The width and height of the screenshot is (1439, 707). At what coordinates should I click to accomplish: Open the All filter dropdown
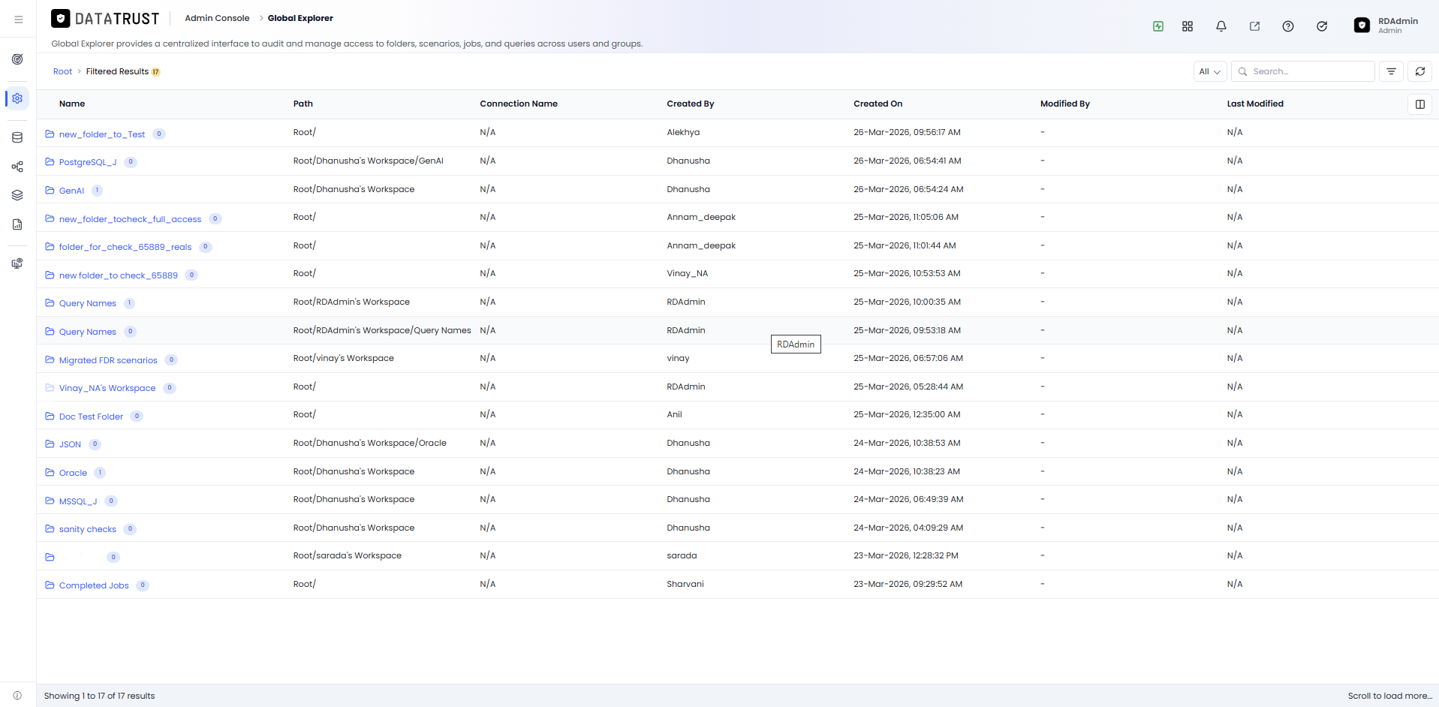point(1210,71)
